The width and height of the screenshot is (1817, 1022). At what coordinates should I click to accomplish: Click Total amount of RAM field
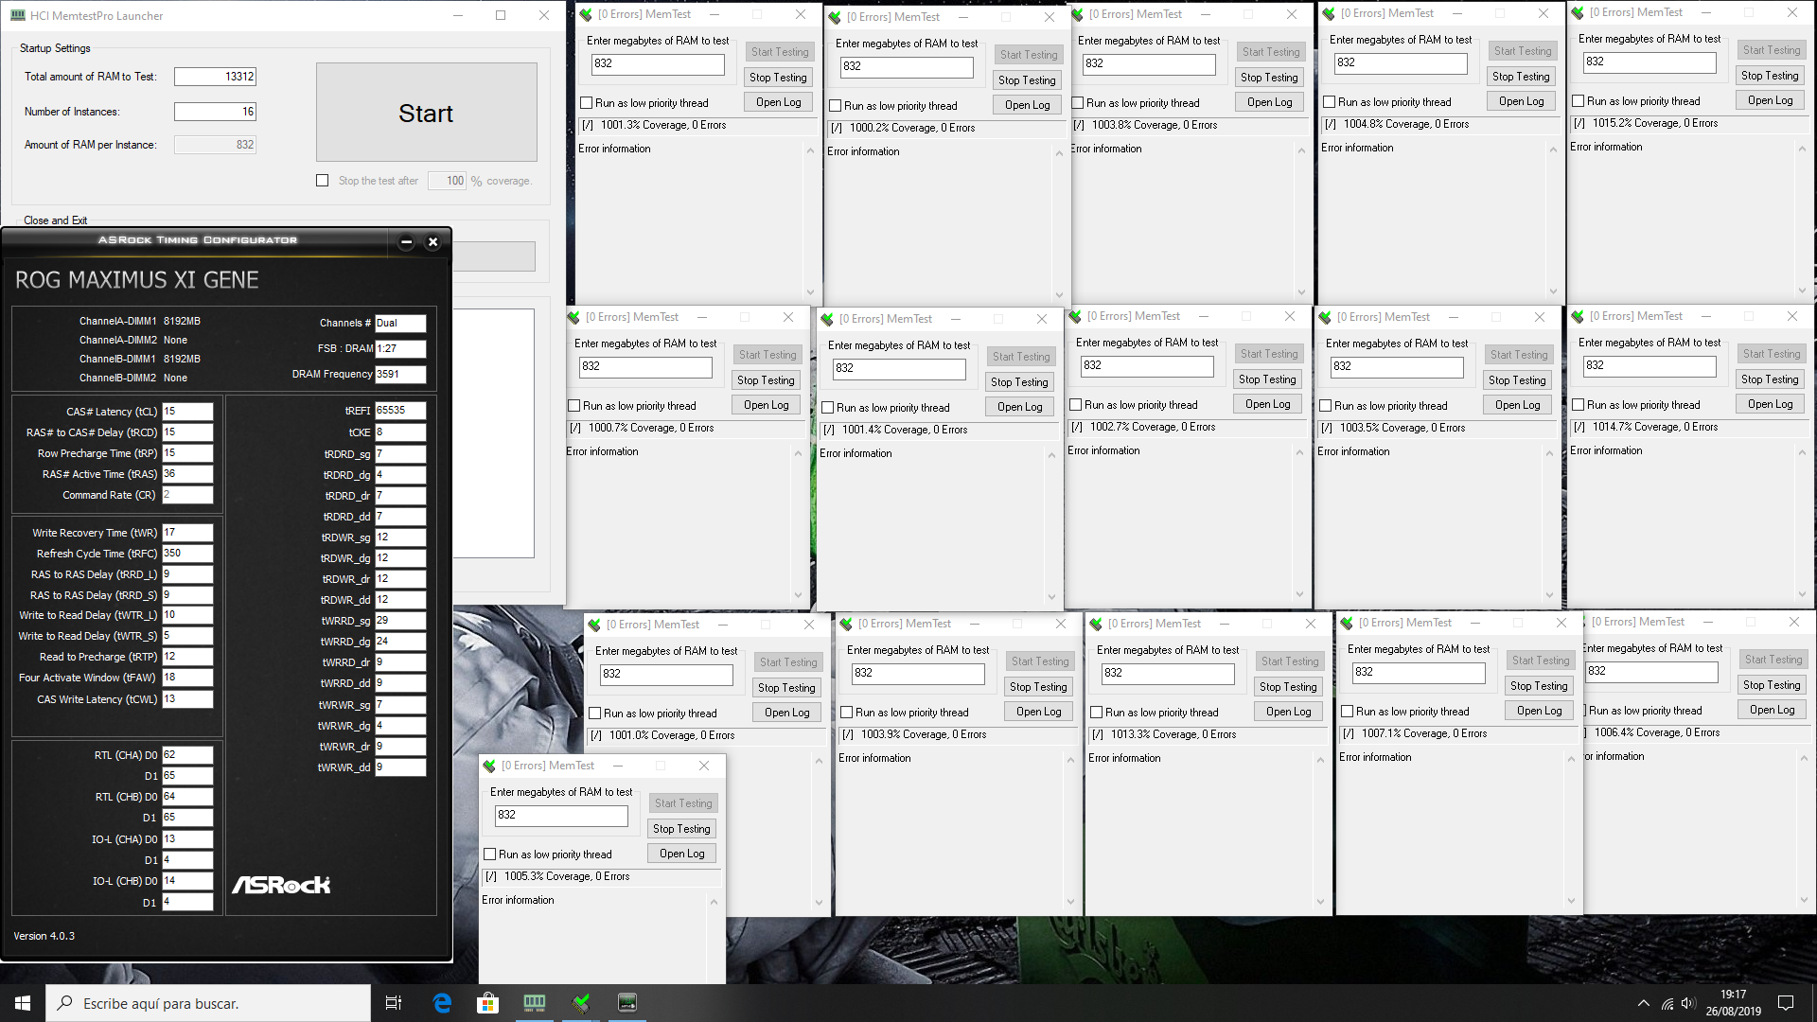215,77
